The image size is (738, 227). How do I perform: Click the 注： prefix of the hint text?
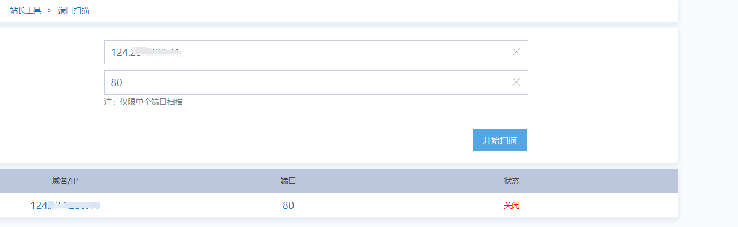111,102
